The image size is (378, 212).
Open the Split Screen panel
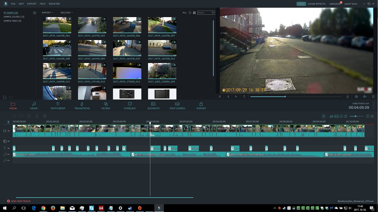coord(177,106)
